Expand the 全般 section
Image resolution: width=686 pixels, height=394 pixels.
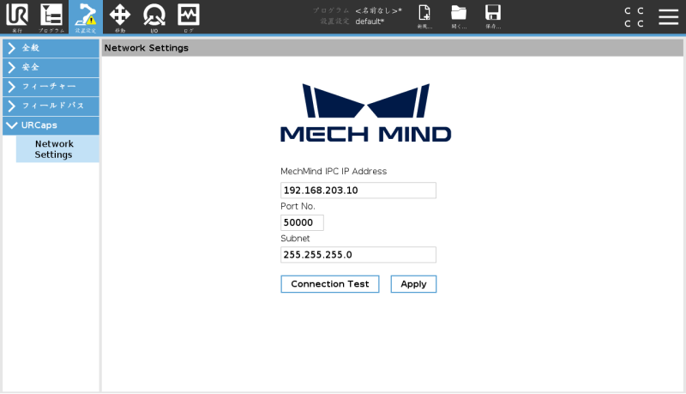coord(51,48)
